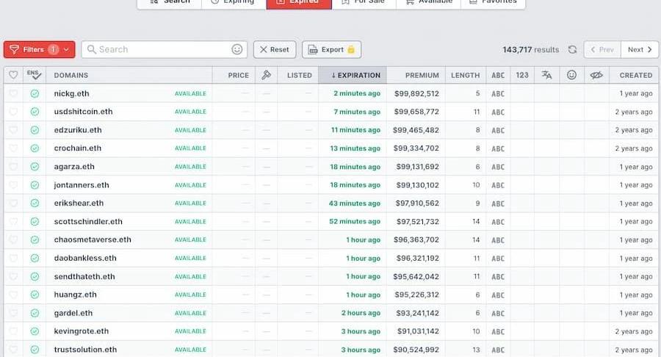This screenshot has width=661, height=357.
Task: Sort table by Premium column
Action: pos(422,75)
